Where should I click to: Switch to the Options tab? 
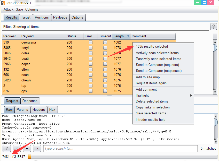click(77, 18)
